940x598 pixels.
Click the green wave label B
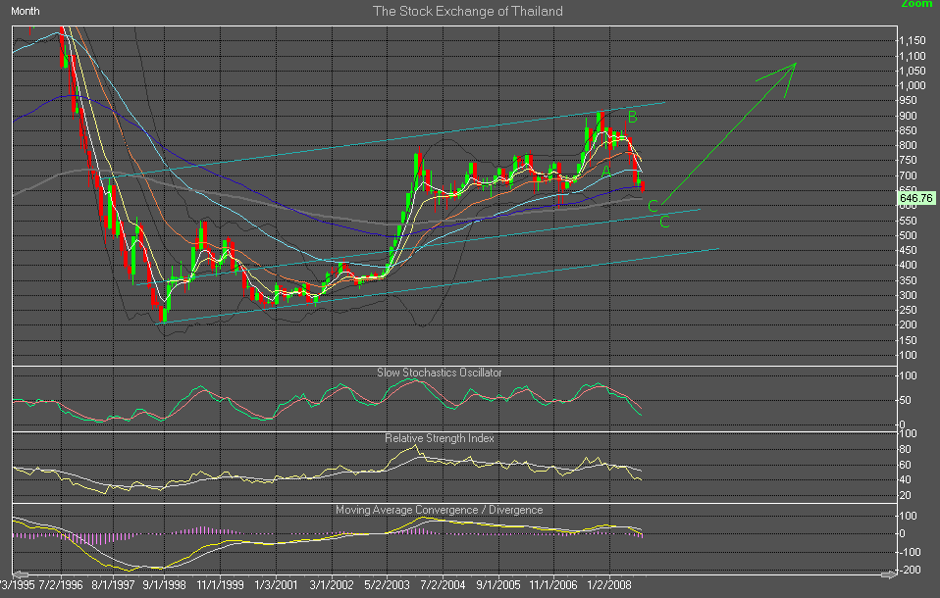(633, 118)
